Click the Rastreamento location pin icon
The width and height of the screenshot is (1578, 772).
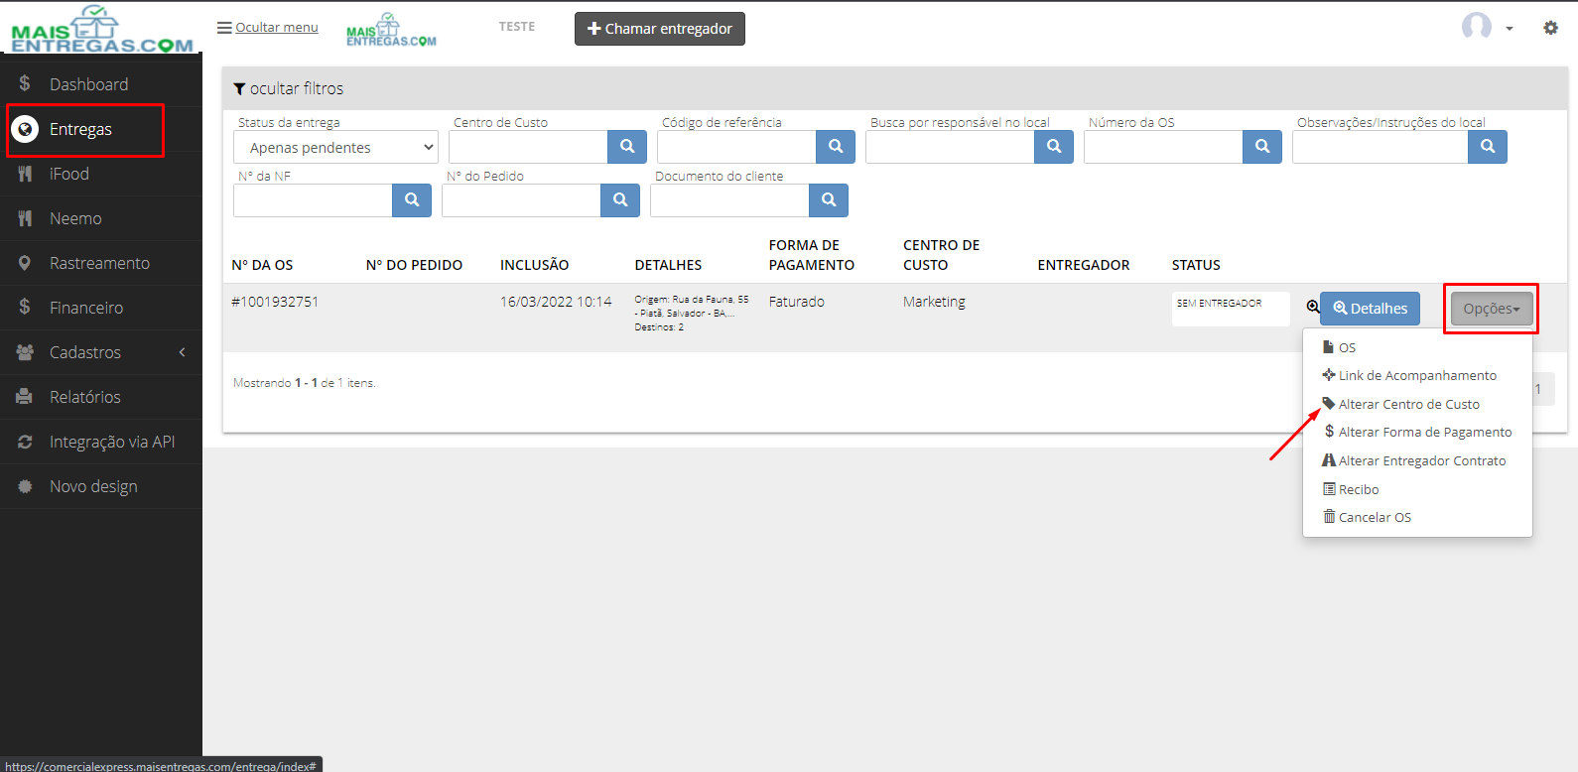(25, 263)
